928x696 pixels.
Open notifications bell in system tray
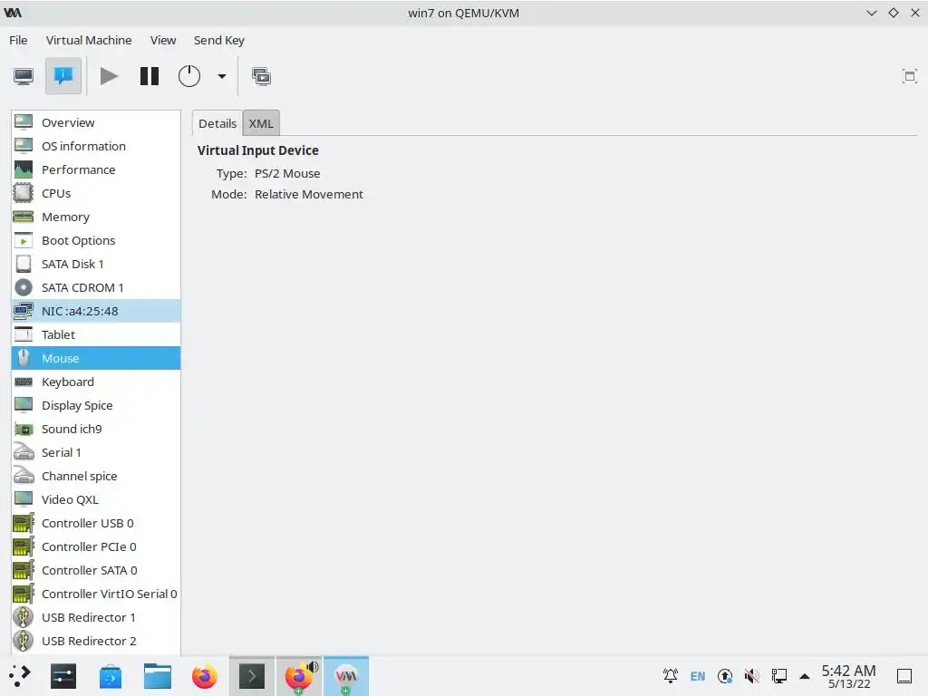pyautogui.click(x=671, y=675)
